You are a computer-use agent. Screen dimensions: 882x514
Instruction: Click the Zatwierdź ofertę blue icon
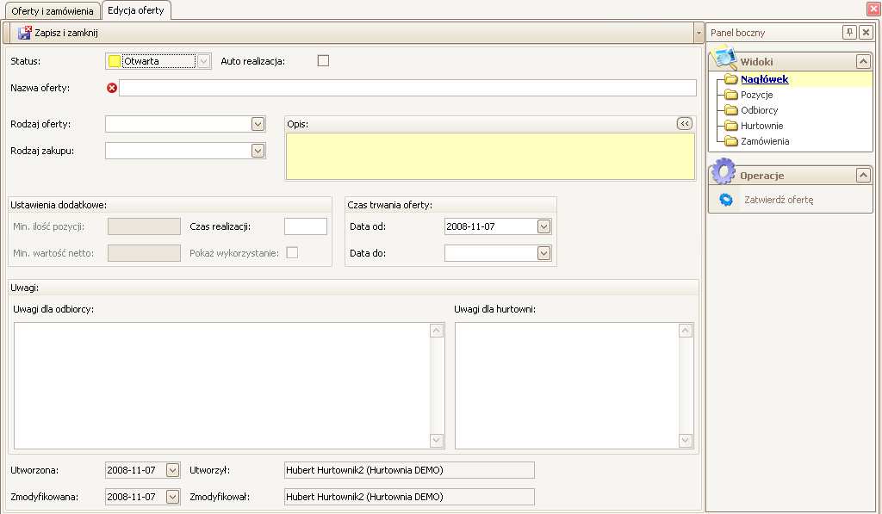[726, 200]
